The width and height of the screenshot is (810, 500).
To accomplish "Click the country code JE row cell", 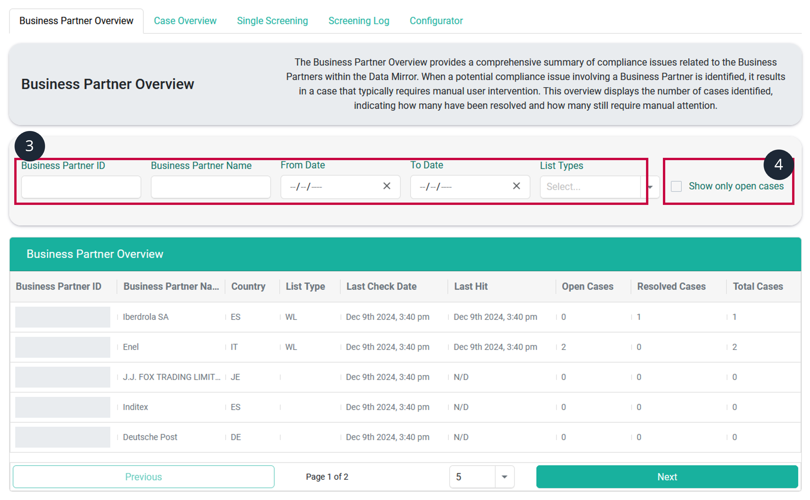I will (235, 377).
